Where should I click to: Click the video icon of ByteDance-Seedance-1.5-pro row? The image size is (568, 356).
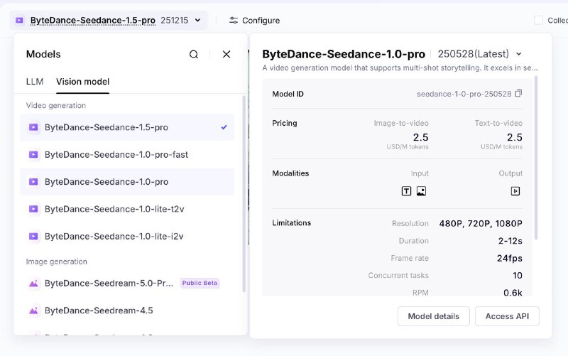point(33,127)
